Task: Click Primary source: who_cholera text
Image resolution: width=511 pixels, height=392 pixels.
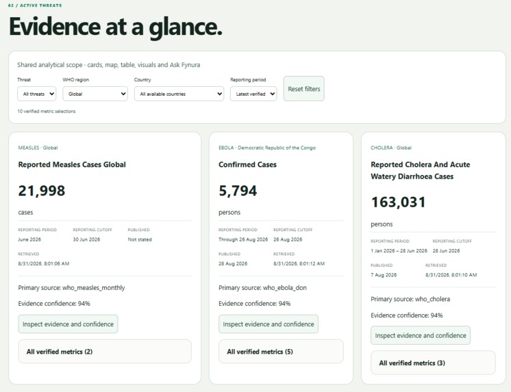Action: [410, 299]
